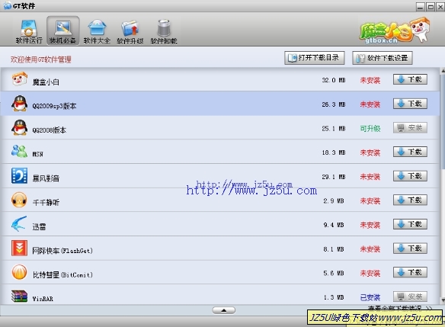
Task: Click the 千千静听 headphone icon
Action: [19, 200]
